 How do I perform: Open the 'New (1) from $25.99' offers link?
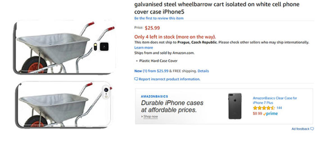pyautogui.click(x=151, y=71)
